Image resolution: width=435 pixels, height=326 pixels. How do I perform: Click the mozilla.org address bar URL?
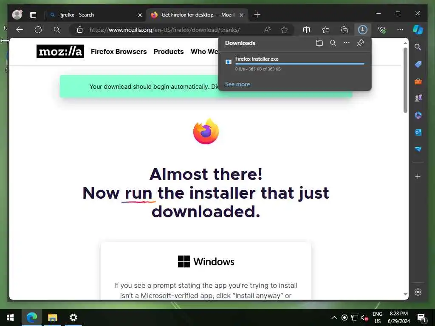[x=164, y=30]
